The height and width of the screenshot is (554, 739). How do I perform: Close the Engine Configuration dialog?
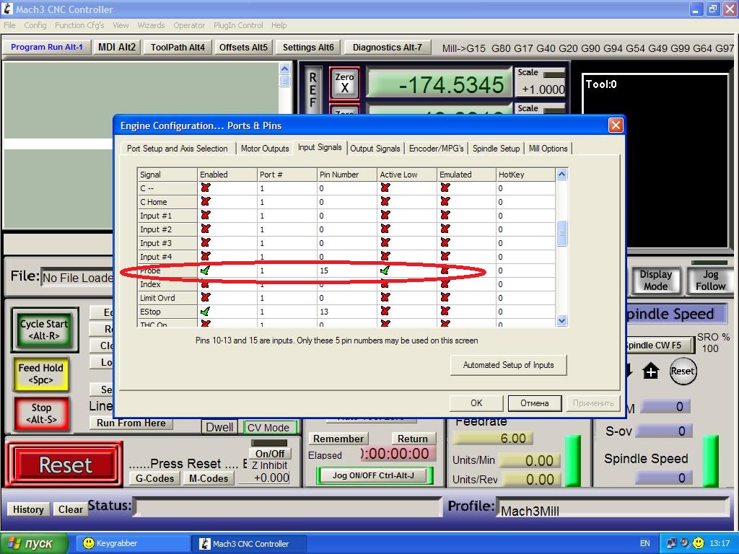pos(616,126)
